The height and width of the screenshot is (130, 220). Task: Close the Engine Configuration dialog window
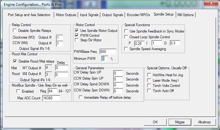click(210, 3)
